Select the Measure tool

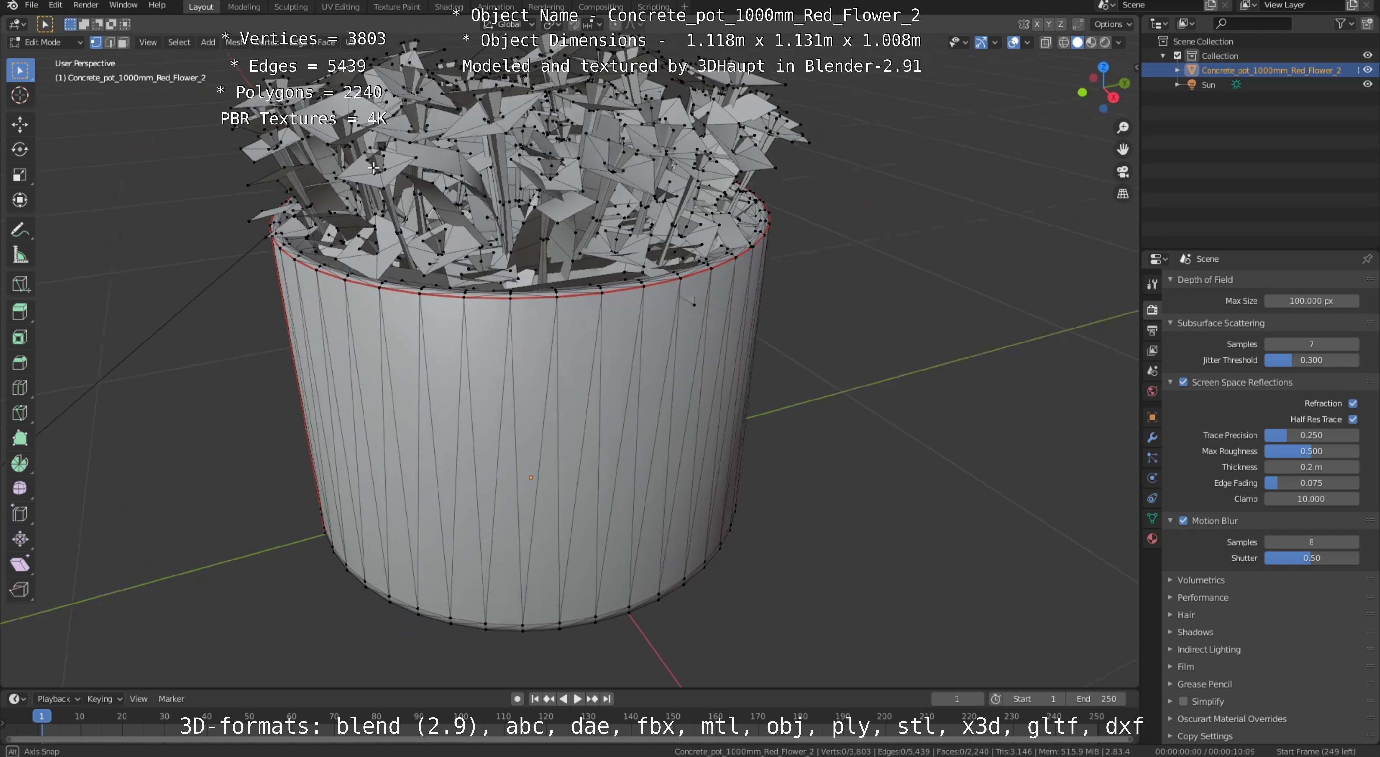pyautogui.click(x=20, y=255)
